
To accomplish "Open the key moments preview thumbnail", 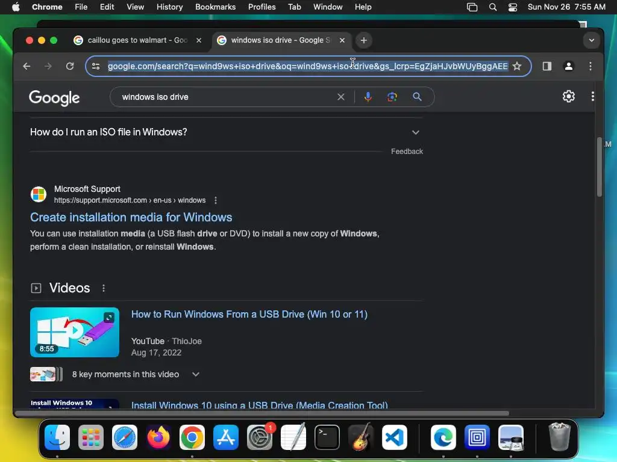I will (46, 374).
